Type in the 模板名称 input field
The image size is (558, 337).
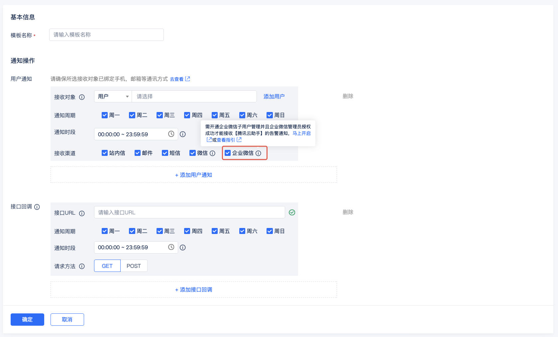tap(106, 35)
